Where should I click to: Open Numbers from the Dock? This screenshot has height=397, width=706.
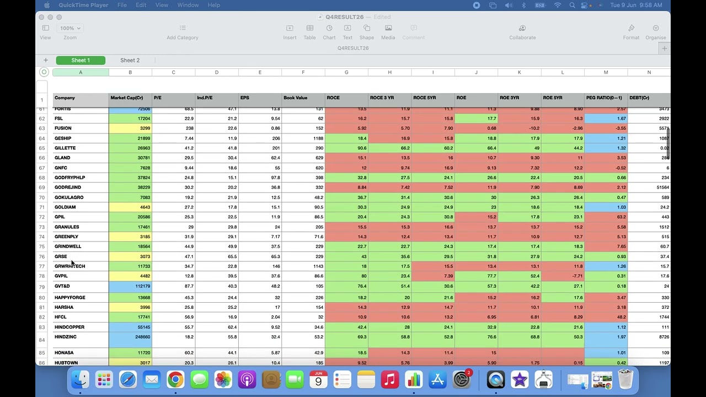click(x=414, y=379)
